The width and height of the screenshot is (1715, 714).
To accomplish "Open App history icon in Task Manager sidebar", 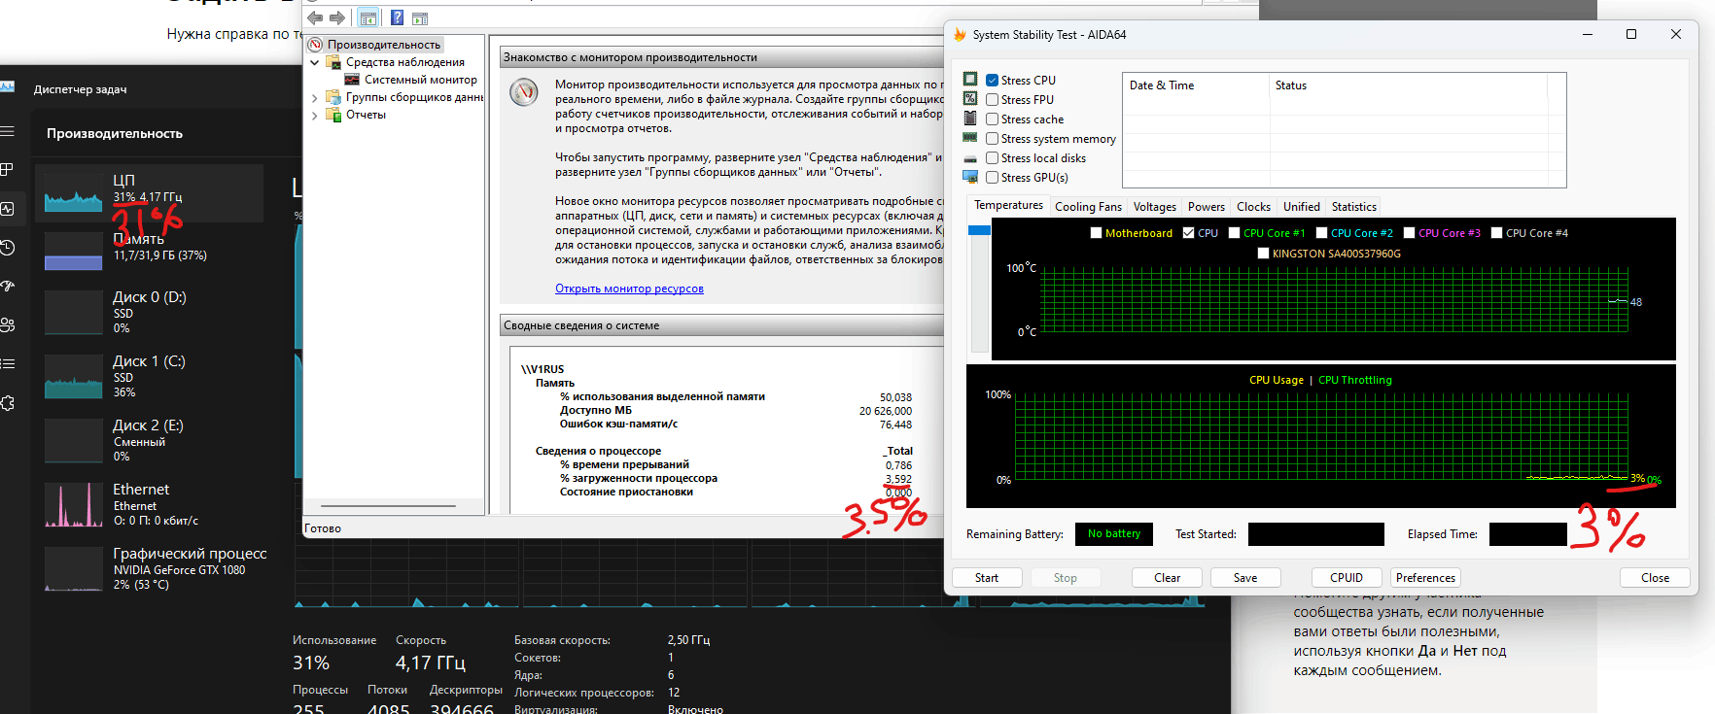I will click(8, 248).
